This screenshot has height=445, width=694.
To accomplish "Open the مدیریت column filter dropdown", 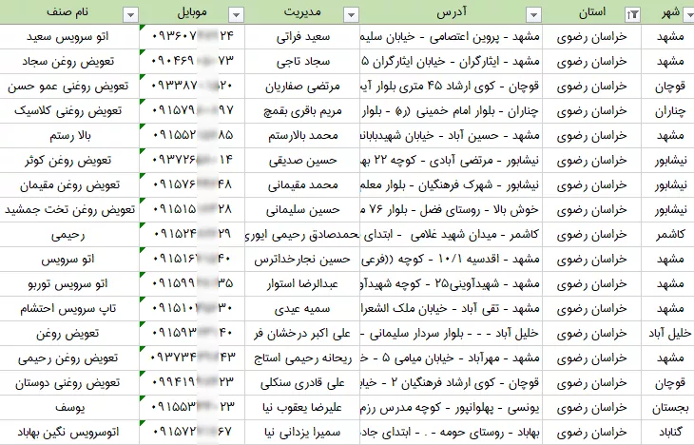I will pyautogui.click(x=351, y=15).
